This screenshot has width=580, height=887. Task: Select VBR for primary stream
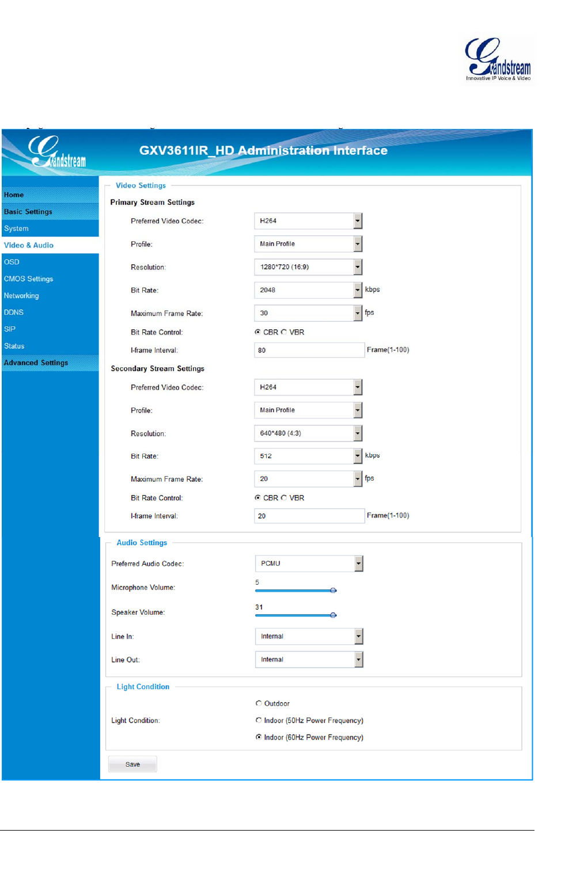pos(284,332)
